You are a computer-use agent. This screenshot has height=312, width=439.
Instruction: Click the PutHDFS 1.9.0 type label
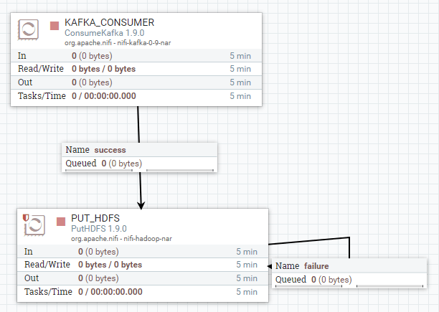point(99,228)
